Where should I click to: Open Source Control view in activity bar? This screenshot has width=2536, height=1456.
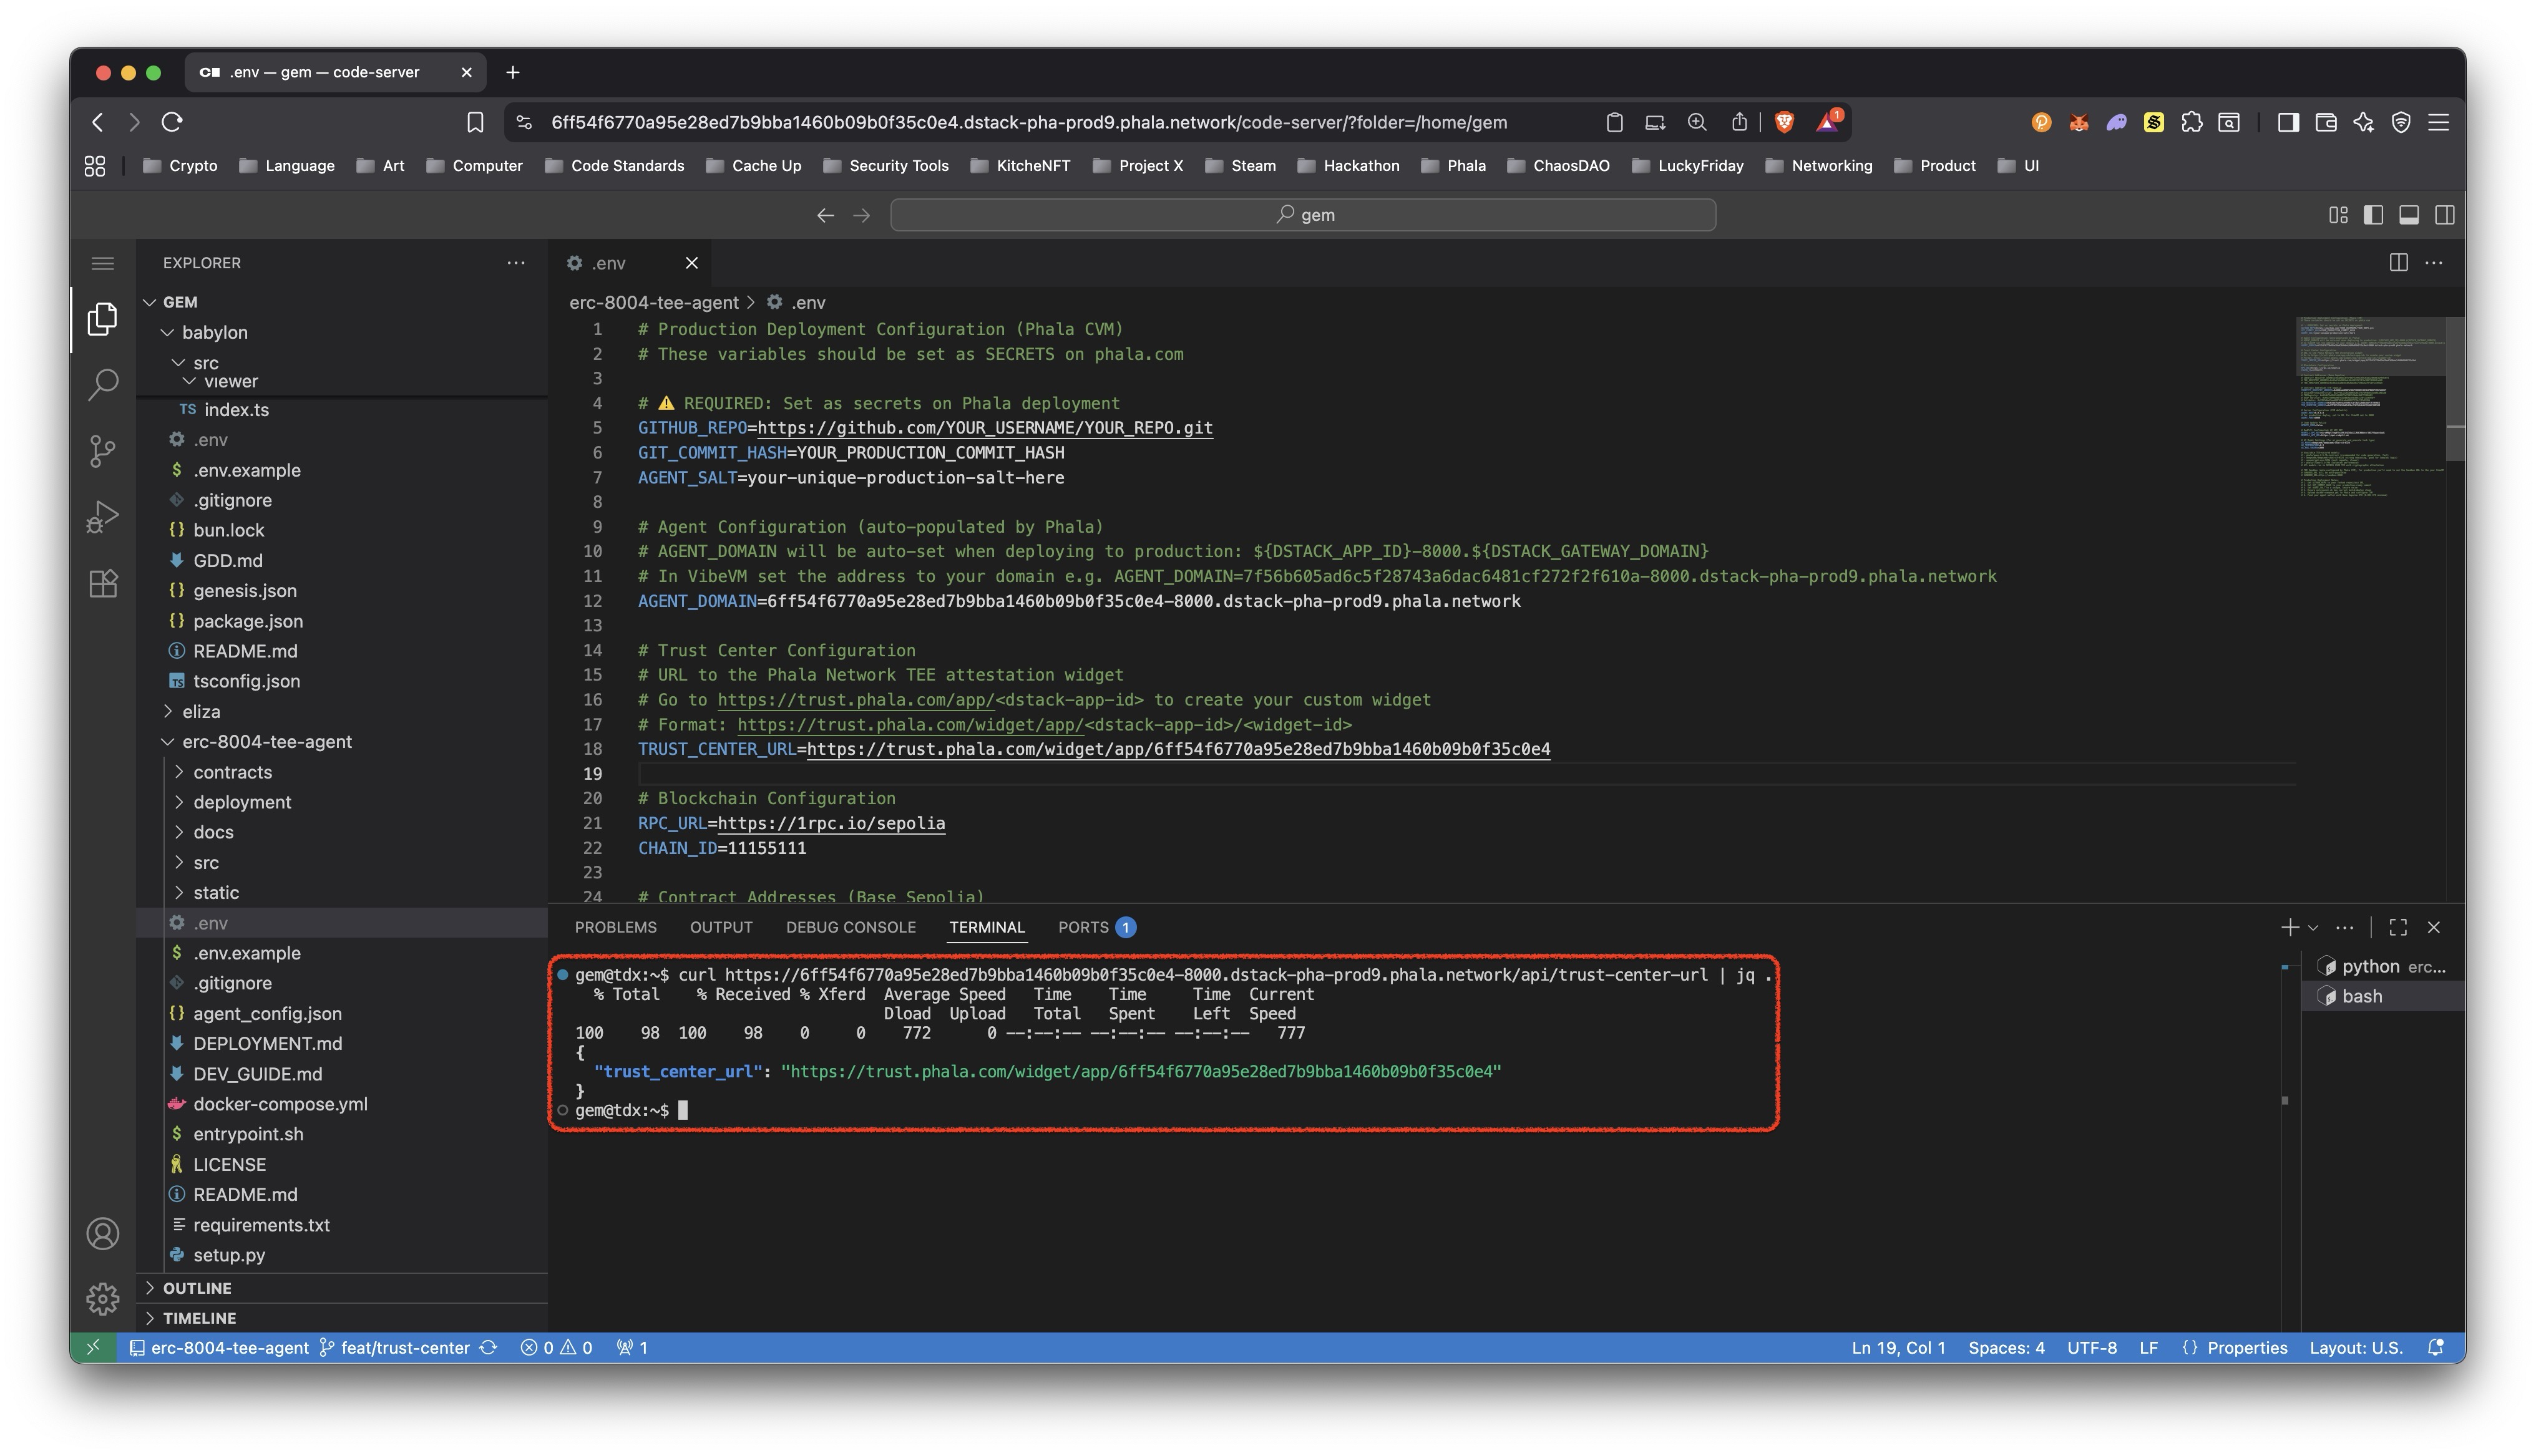point(102,451)
